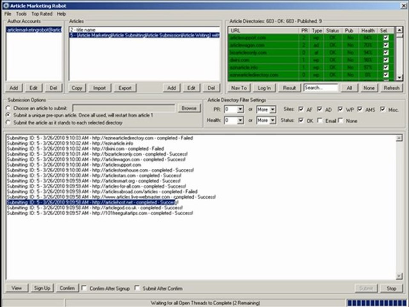
Task: Click directory list scroll up arrow
Action: (399, 30)
